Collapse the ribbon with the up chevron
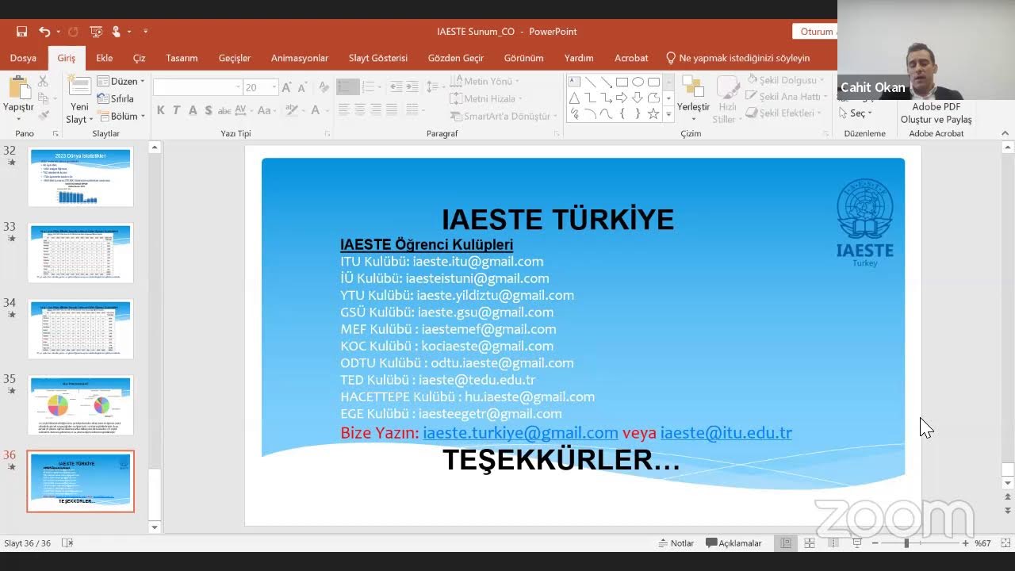1015x571 pixels. coord(1005,133)
